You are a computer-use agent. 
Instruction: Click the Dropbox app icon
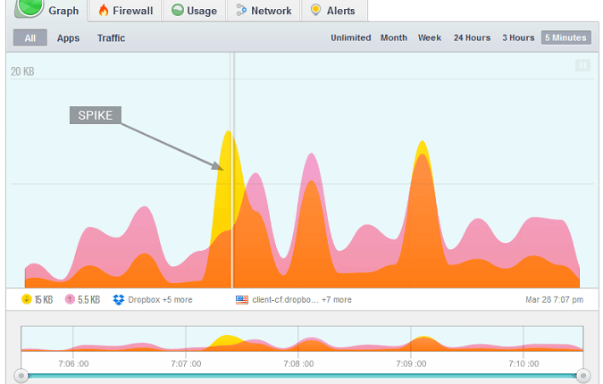click(x=118, y=300)
